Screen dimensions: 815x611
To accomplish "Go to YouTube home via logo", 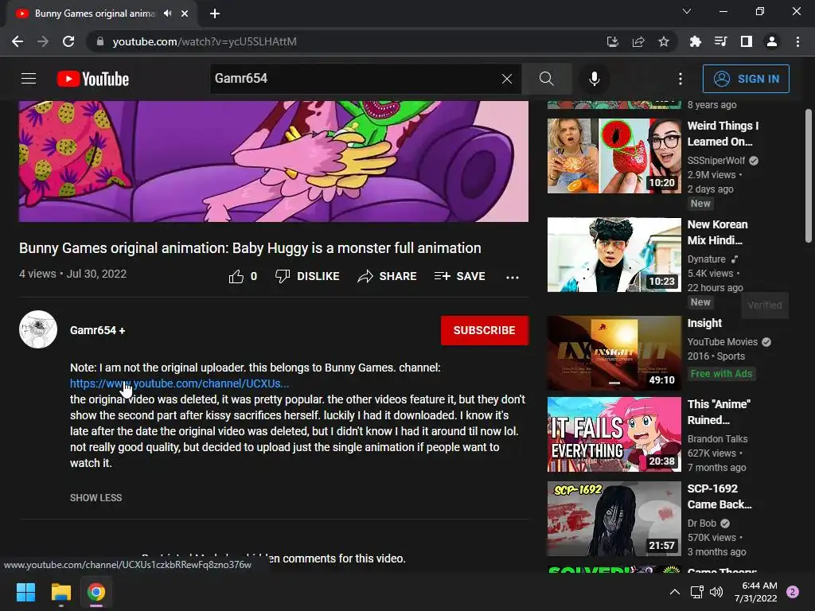I will [93, 79].
